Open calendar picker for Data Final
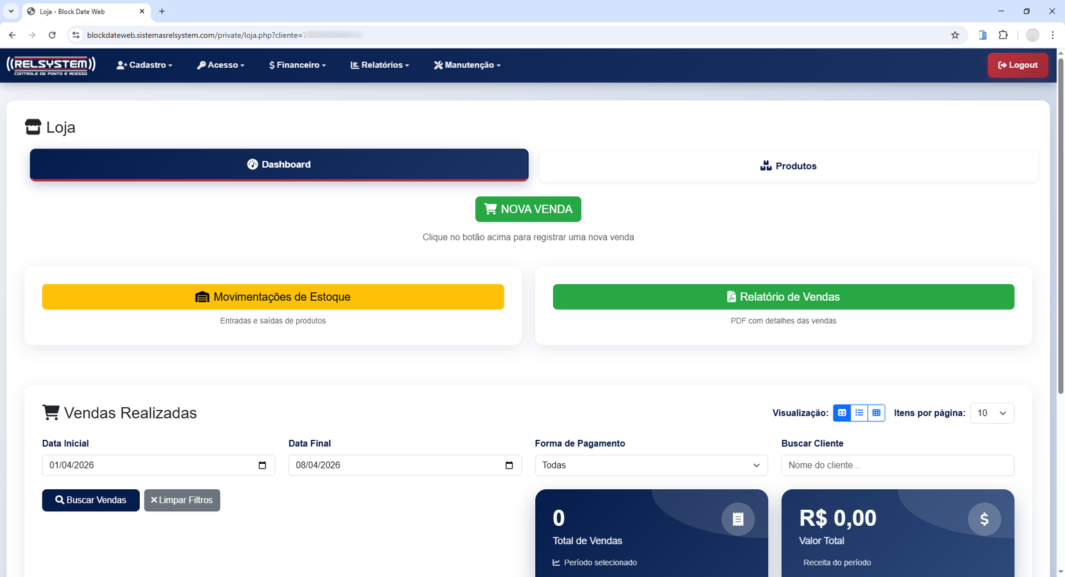 point(509,465)
